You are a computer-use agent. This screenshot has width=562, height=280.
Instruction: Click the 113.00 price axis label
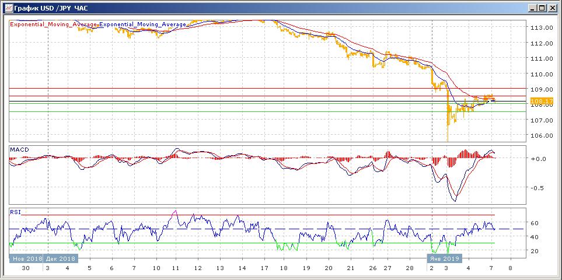[x=541, y=27]
